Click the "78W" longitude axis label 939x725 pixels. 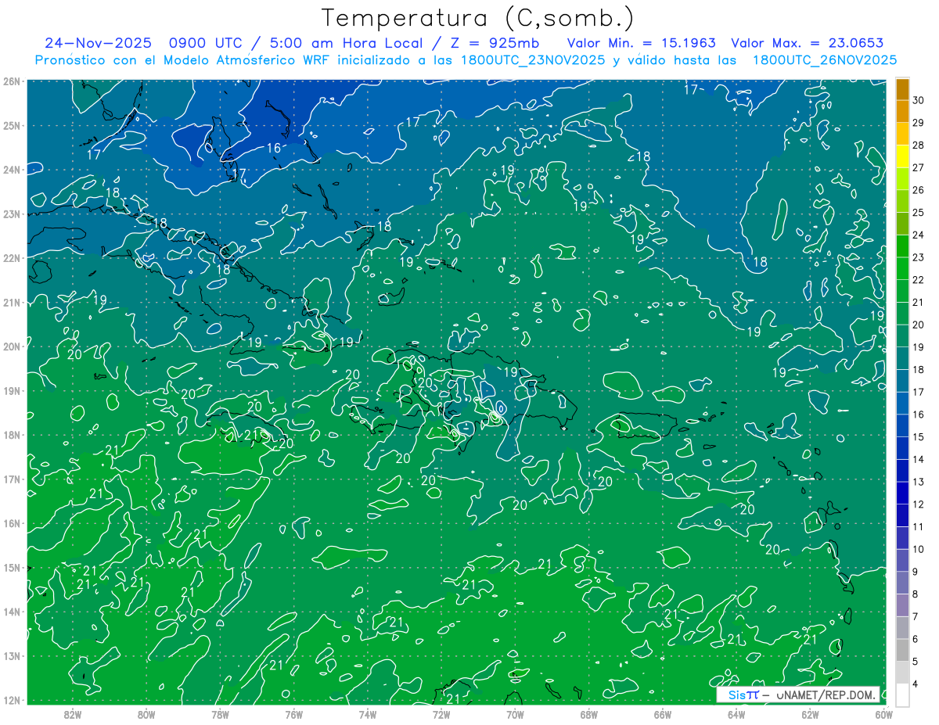click(220, 714)
